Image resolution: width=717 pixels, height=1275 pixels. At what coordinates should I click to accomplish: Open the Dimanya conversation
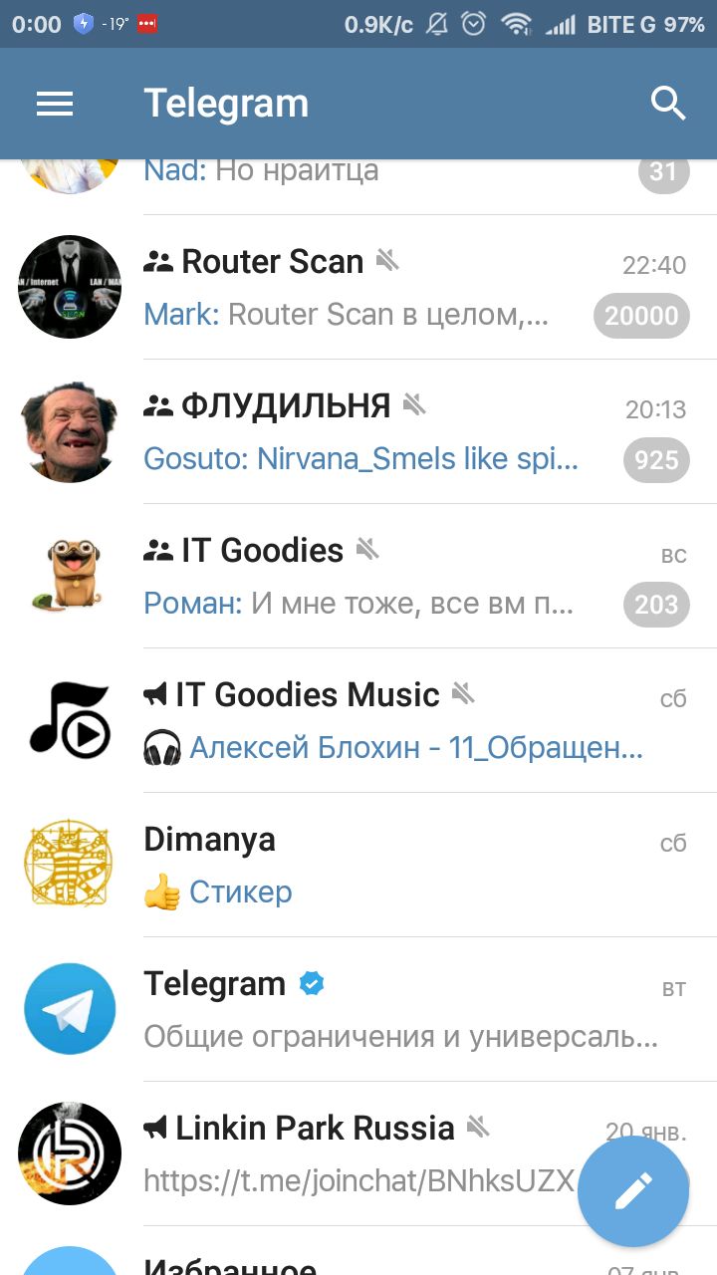click(358, 865)
